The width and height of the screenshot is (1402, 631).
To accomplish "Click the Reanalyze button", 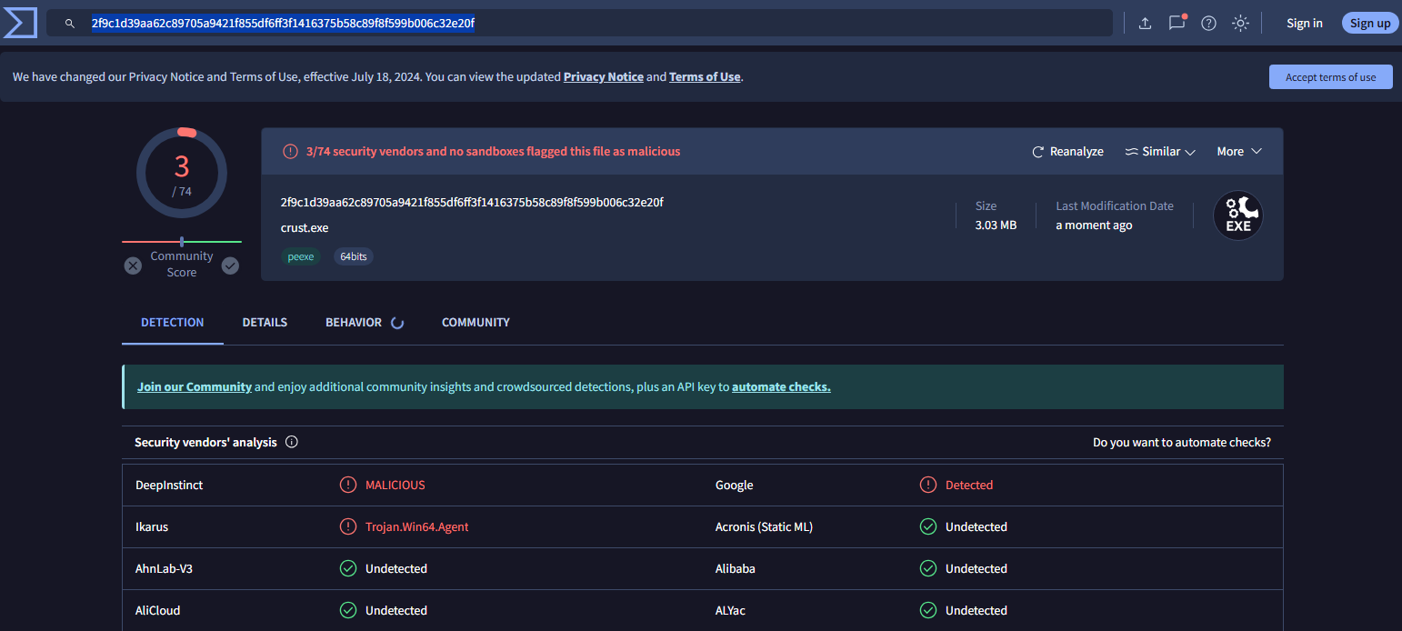I will click(1067, 152).
